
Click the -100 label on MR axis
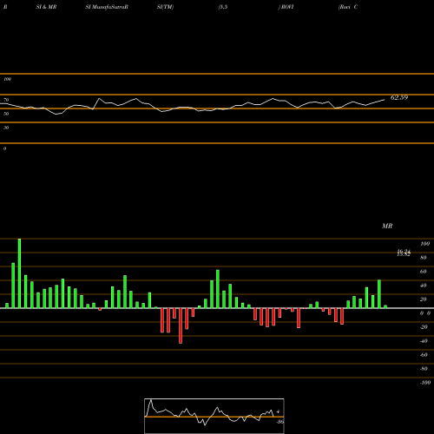pyautogui.click(x=425, y=383)
